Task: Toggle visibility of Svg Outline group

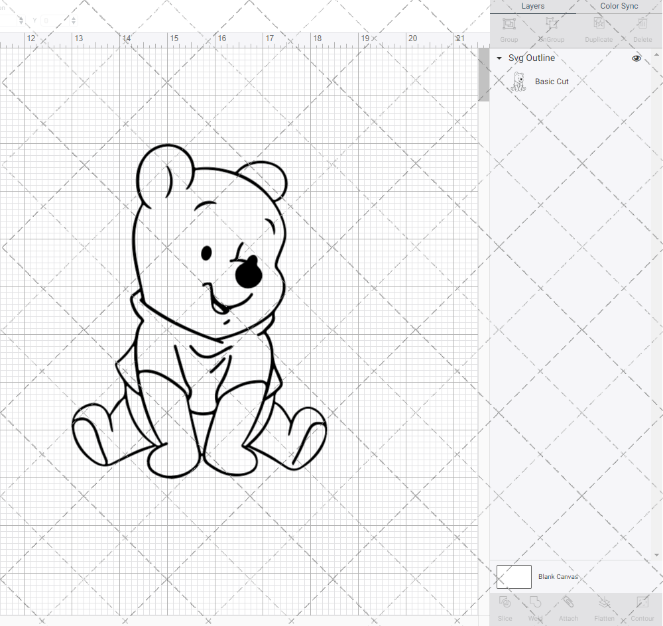Action: click(x=636, y=58)
